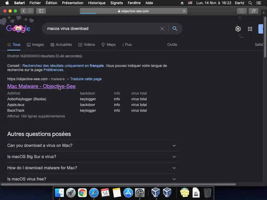
Task: Open Stickies in the Dock
Action: [185, 193]
